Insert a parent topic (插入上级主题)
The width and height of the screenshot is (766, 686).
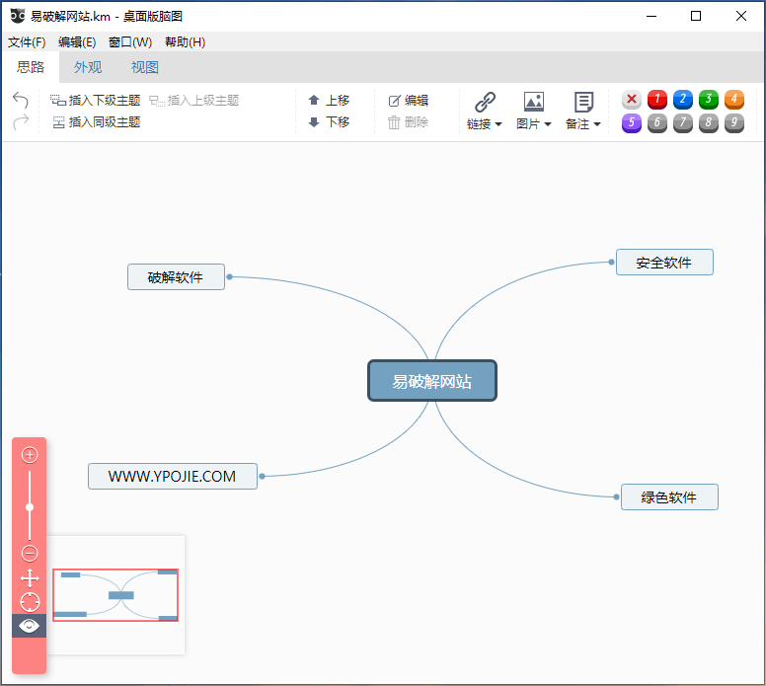tap(193, 100)
